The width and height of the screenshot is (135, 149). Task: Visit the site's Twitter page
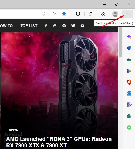[73, 26]
